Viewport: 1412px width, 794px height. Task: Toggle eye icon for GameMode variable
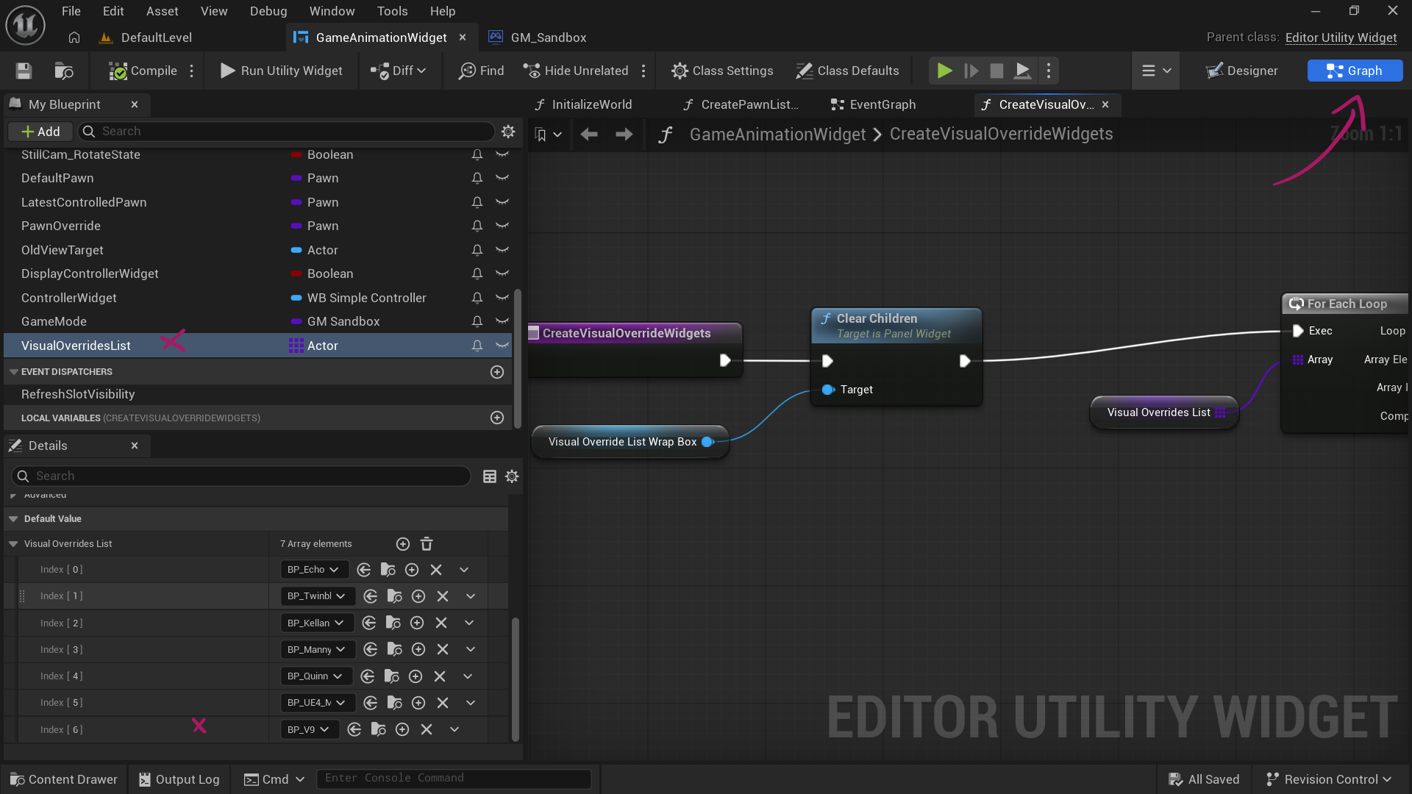[x=502, y=321]
